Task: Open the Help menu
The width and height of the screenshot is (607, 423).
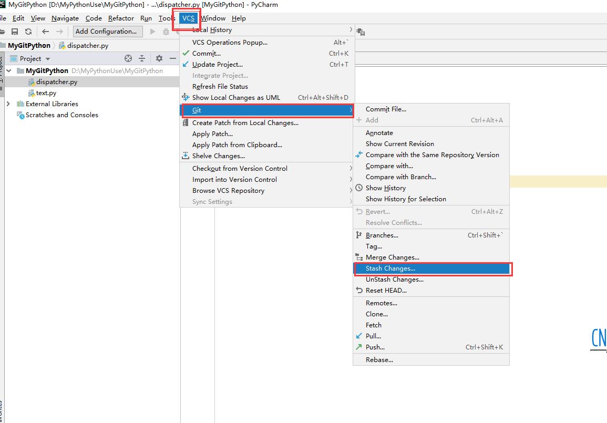Action: coord(239,18)
